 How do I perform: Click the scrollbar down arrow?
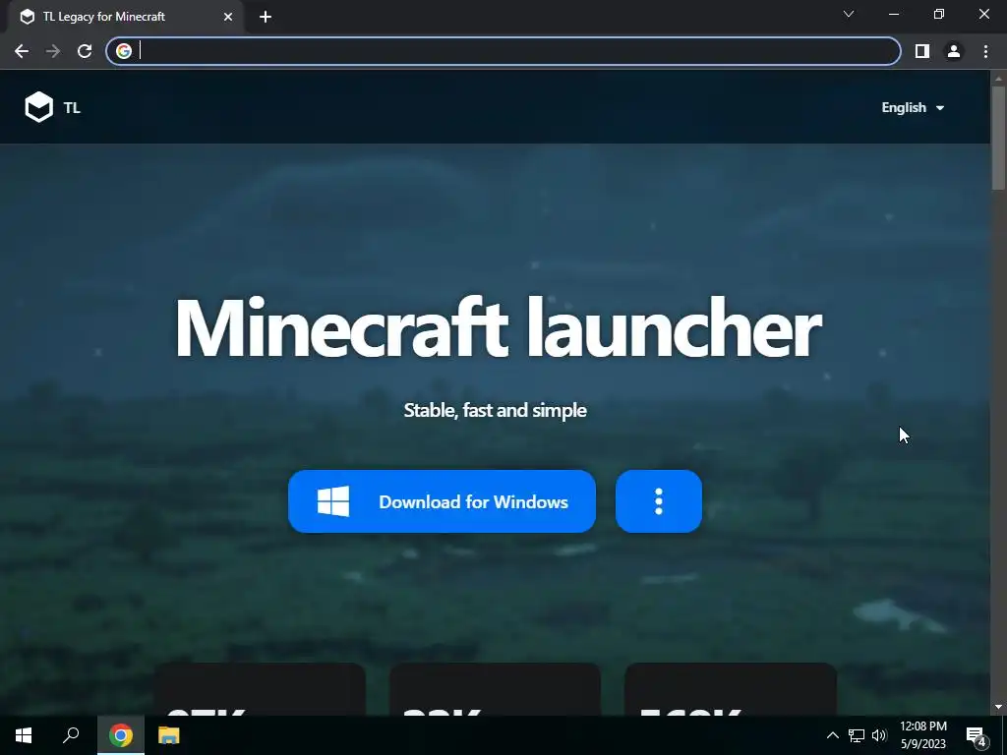998,707
